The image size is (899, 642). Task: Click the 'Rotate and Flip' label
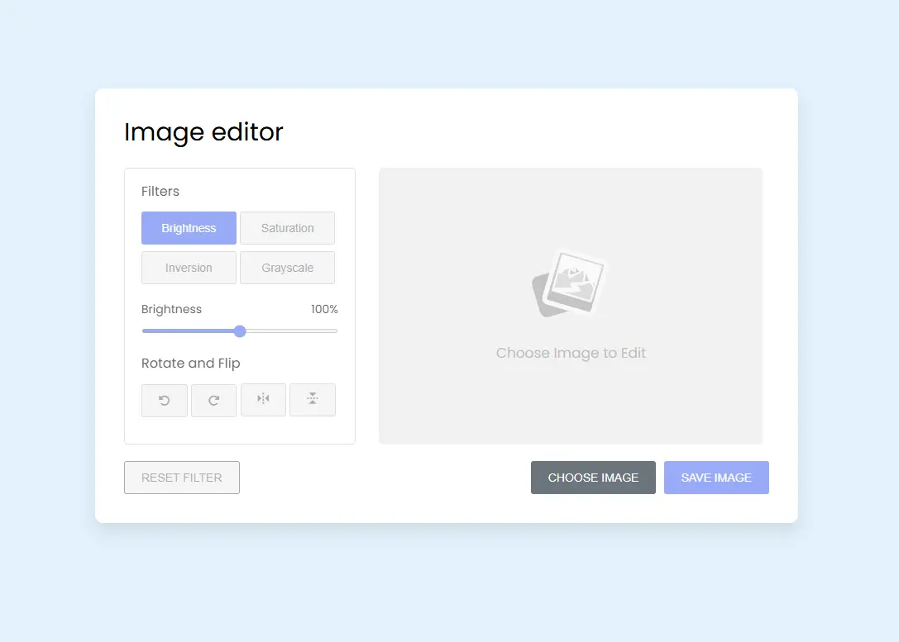click(191, 363)
